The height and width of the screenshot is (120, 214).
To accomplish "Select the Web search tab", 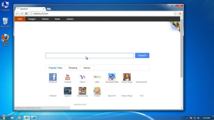I will coord(20,19).
